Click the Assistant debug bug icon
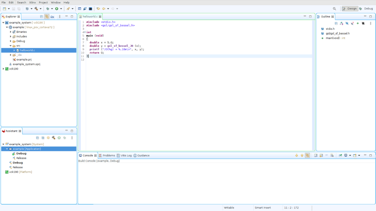 [x=64, y=138]
